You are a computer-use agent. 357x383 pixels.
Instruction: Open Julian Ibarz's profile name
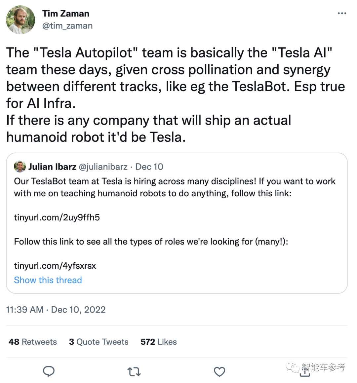tap(52, 167)
